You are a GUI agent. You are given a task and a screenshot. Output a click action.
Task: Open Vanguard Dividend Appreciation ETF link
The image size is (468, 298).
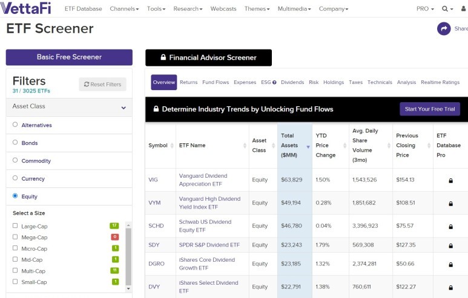click(203, 180)
